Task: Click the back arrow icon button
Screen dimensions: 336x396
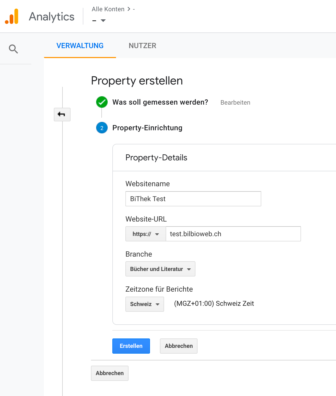Action: point(62,114)
